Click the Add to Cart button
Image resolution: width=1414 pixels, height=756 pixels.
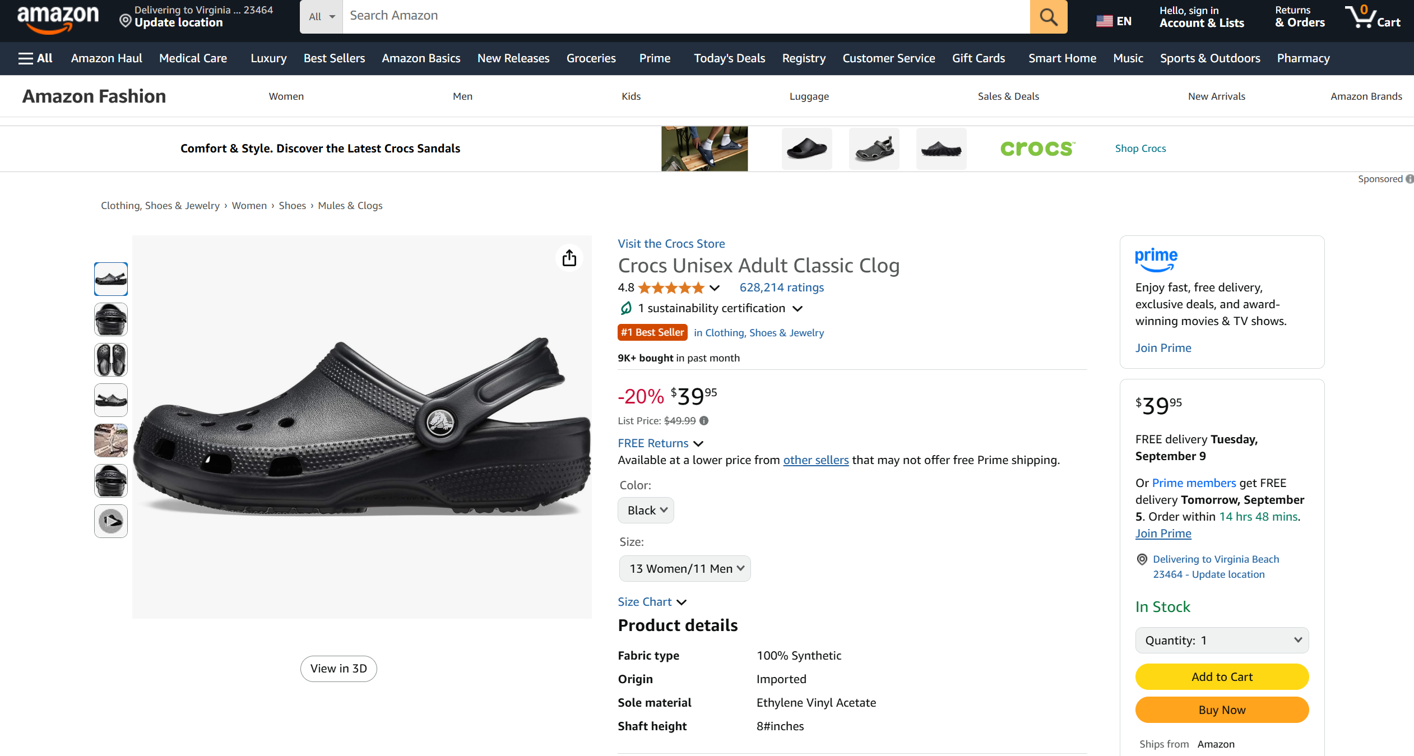coord(1222,677)
